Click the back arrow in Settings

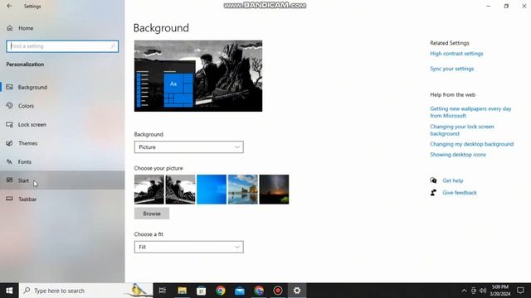pyautogui.click(x=9, y=6)
